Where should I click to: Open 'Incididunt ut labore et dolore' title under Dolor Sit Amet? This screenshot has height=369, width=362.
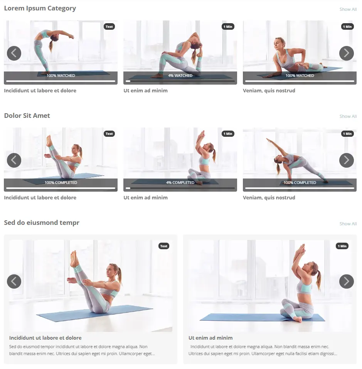click(40, 198)
